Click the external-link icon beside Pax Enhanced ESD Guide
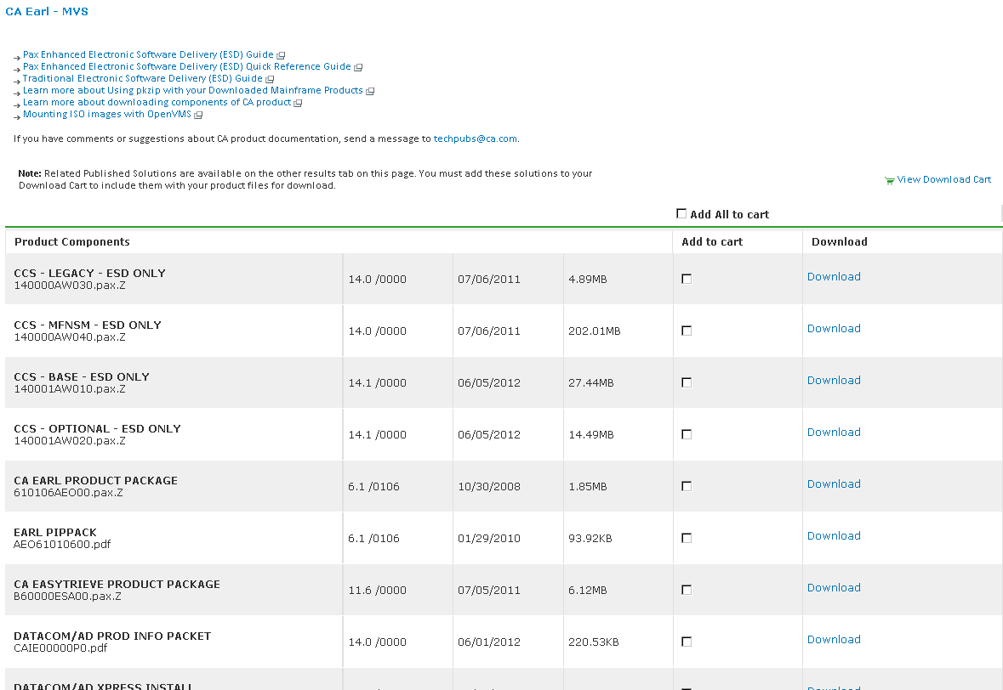Viewport: 1003px width, 690px height. [282, 54]
